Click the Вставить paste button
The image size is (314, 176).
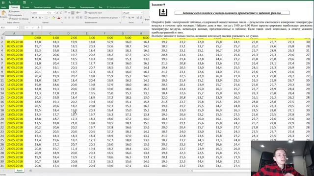point(3,15)
